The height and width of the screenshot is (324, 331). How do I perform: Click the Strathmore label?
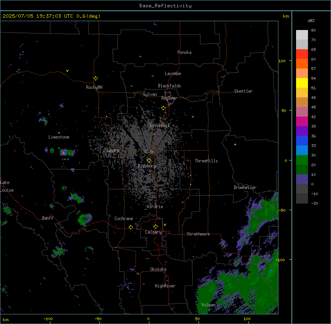coord(198,234)
